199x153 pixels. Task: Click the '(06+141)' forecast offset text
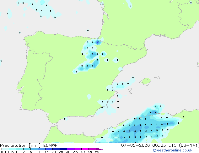pos(189,146)
